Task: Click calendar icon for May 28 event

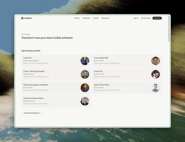Action: (24, 104)
